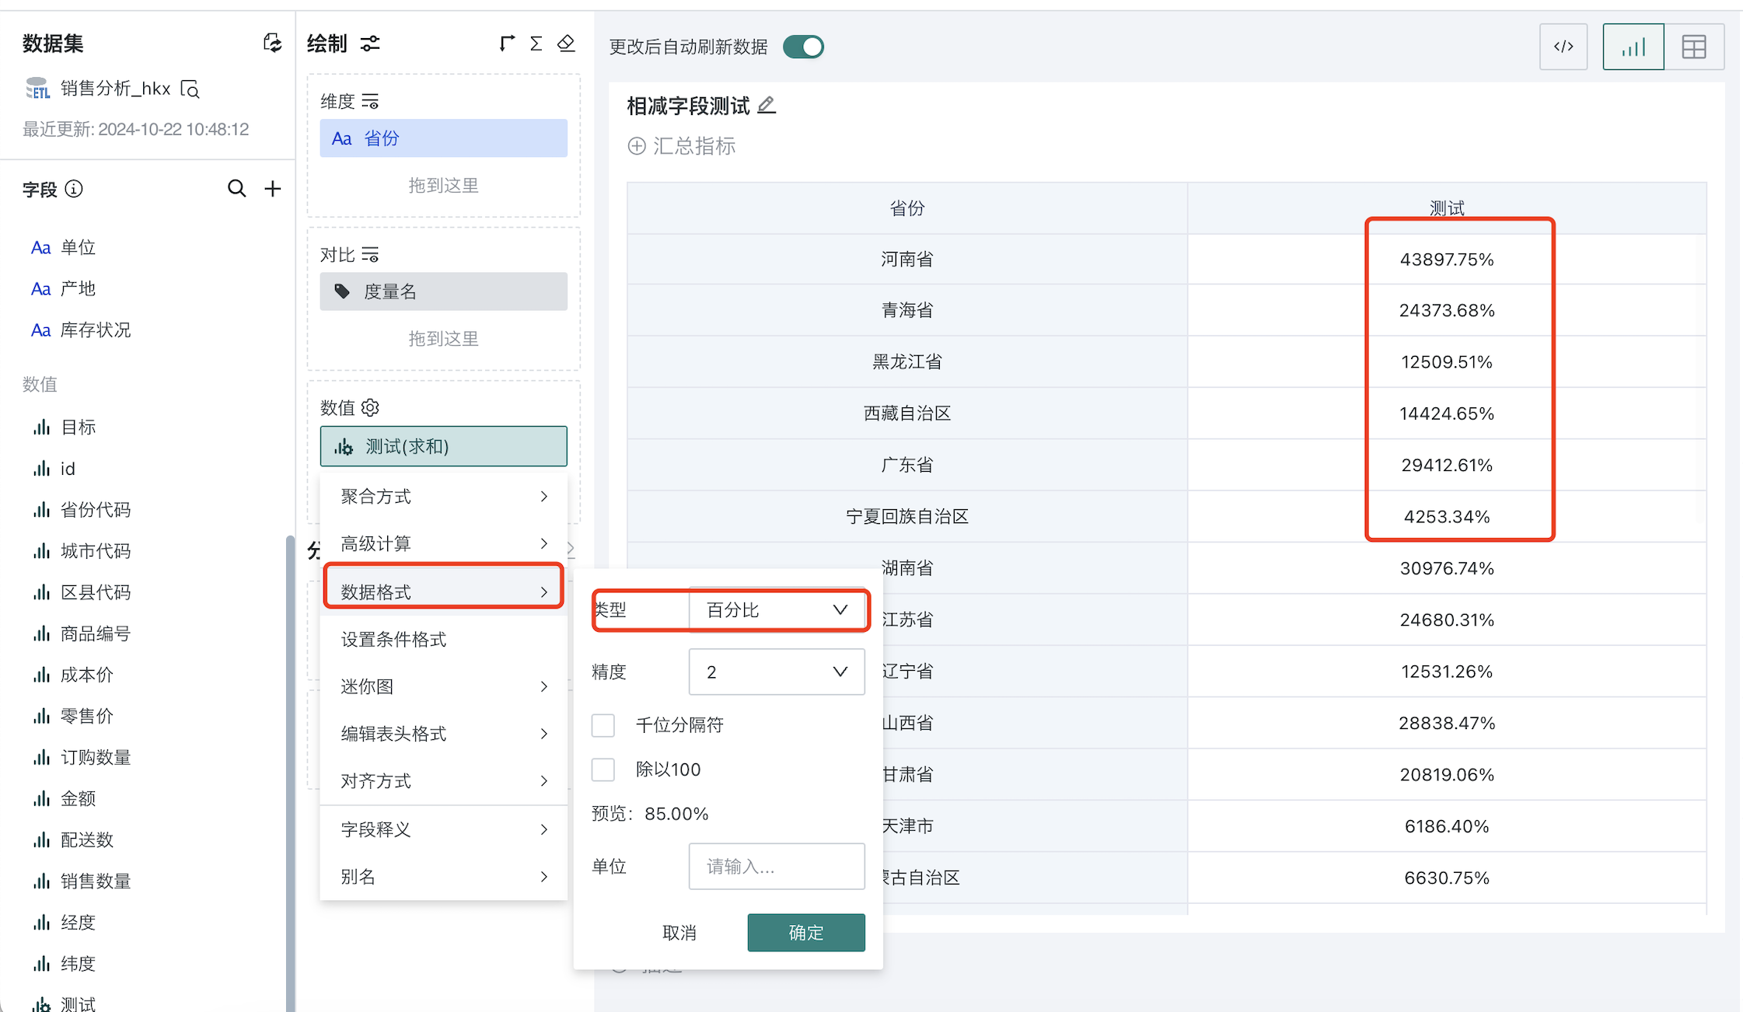Screen dimensions: 1743x1012
Task: Click the Aa icon next to 产地
Action: pos(40,288)
